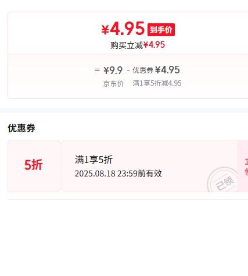Select the red 5折 discount label
This screenshot has height=276, width=248.
(33, 165)
